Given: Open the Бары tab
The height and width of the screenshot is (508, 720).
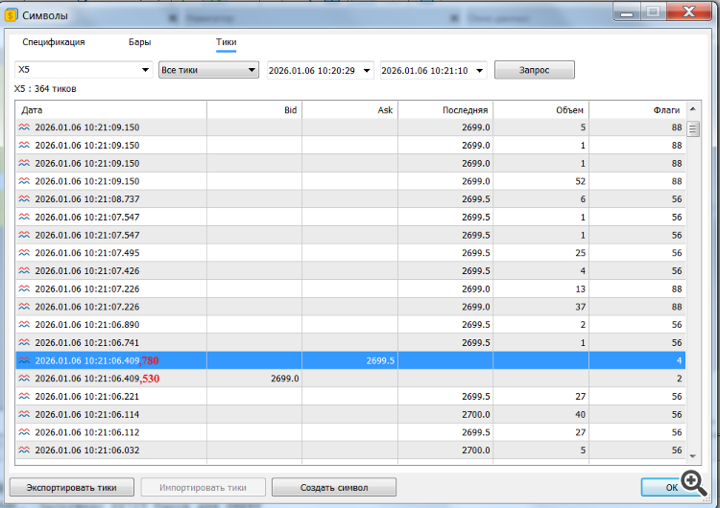Looking at the screenshot, I should point(139,42).
